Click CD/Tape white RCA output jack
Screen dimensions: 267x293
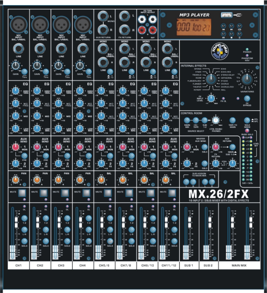tap(153, 19)
